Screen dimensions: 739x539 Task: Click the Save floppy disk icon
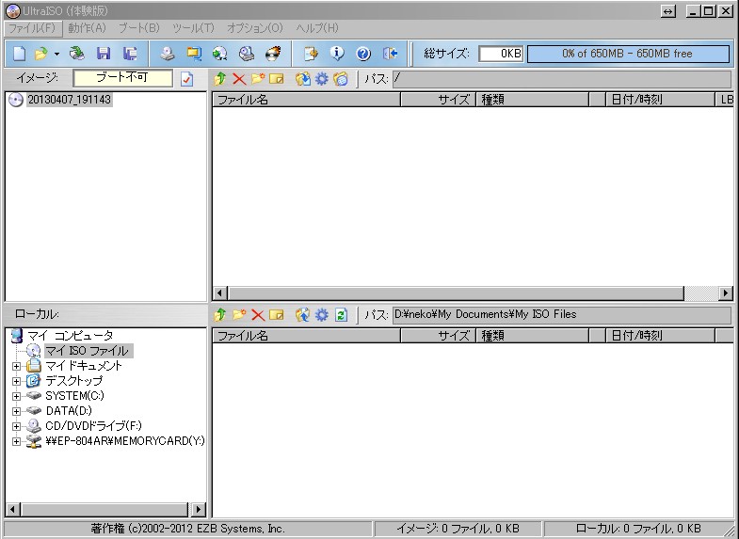[104, 54]
